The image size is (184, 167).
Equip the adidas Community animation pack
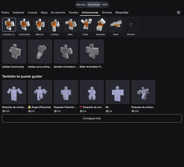pyautogui.click(x=14, y=51)
